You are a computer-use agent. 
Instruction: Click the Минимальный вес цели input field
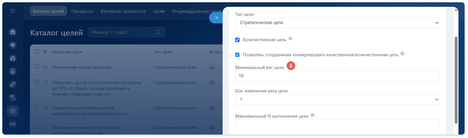337,76
